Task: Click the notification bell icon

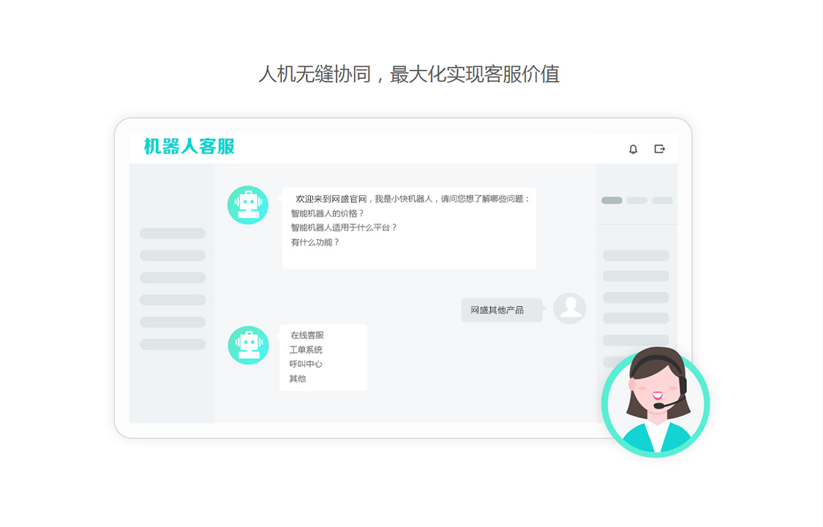Action: 633,149
